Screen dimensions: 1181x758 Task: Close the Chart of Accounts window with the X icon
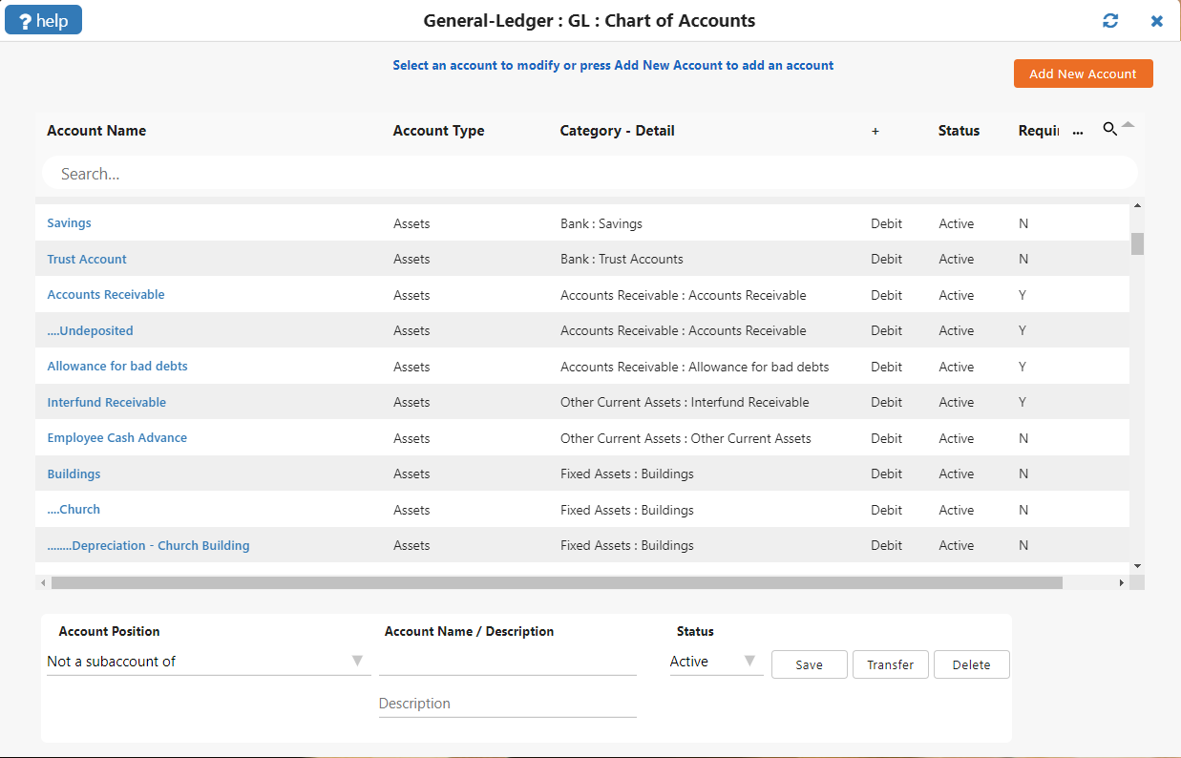(1156, 21)
